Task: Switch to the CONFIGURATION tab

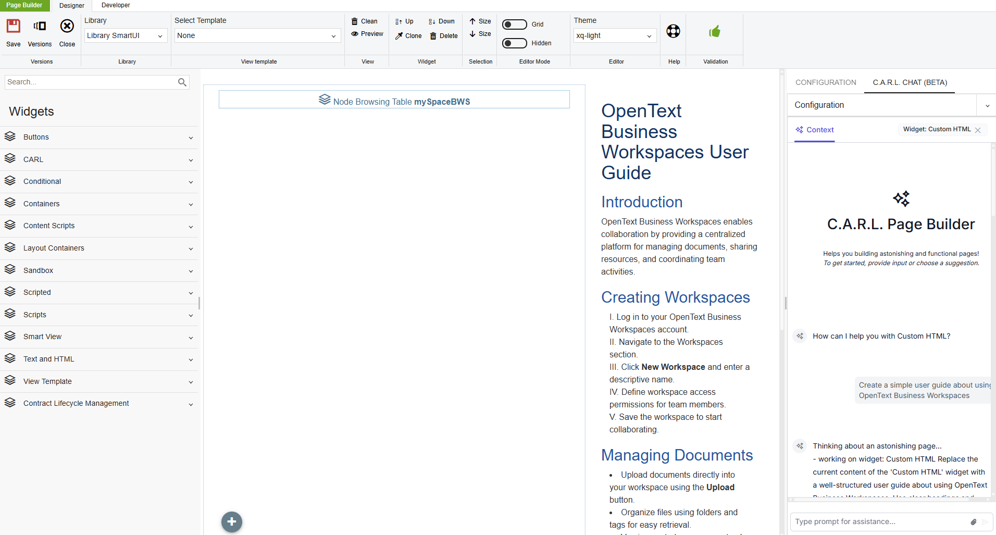Action: 826,82
